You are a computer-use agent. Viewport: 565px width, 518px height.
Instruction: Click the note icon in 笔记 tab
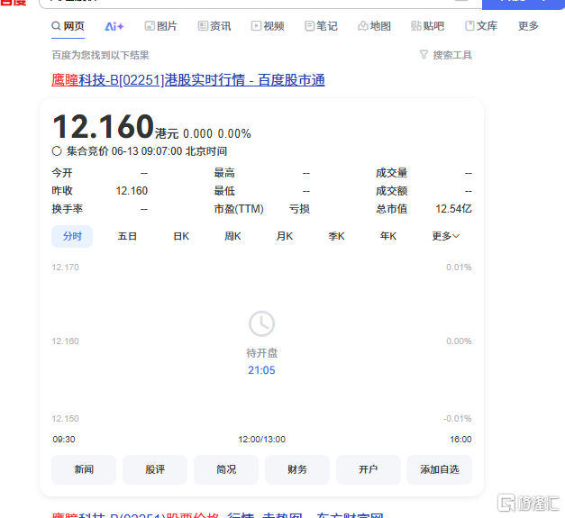pyautogui.click(x=309, y=26)
